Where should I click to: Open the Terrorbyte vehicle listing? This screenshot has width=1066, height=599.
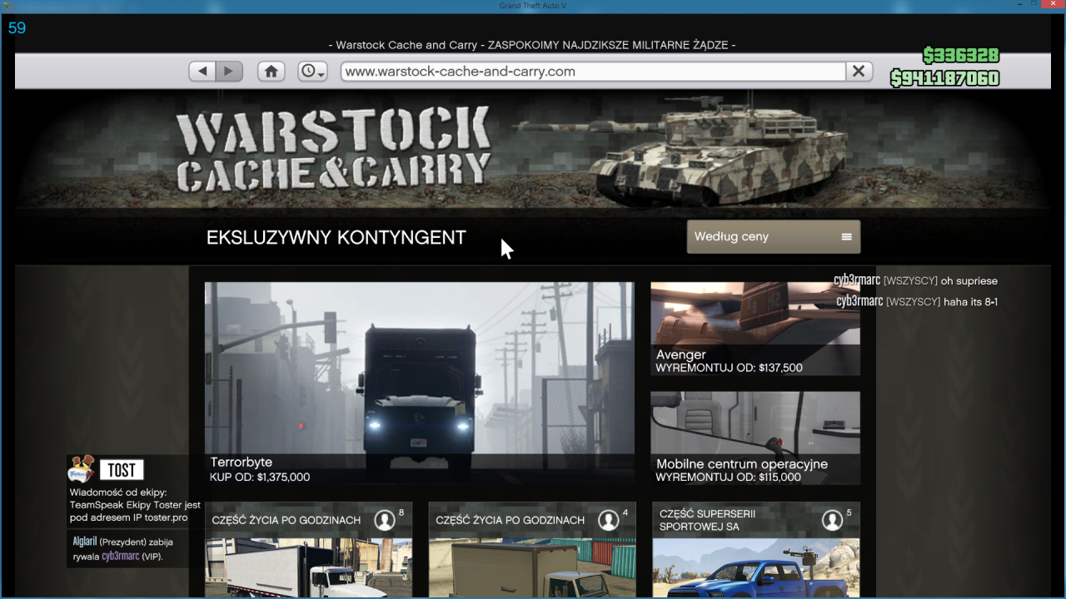click(420, 384)
